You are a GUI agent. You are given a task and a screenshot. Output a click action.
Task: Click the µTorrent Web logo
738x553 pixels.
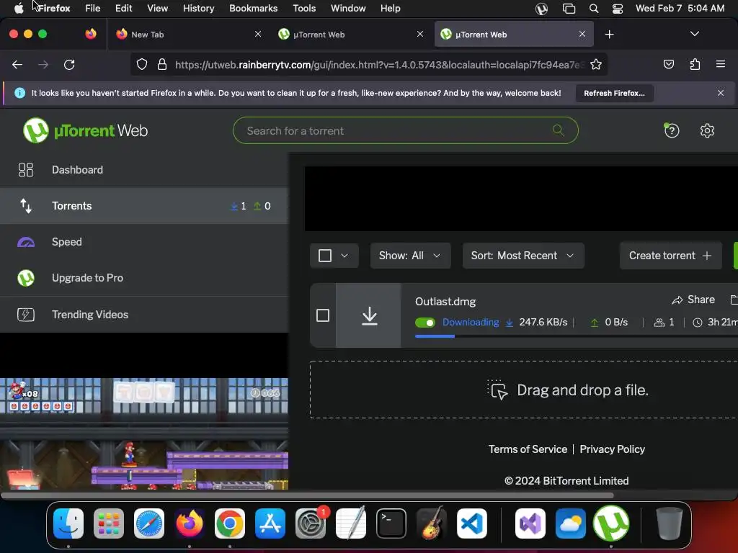point(85,130)
